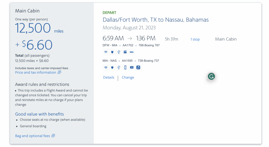Open Bag and optional fees link
This screenshot has height=147, width=269.
click(33, 136)
